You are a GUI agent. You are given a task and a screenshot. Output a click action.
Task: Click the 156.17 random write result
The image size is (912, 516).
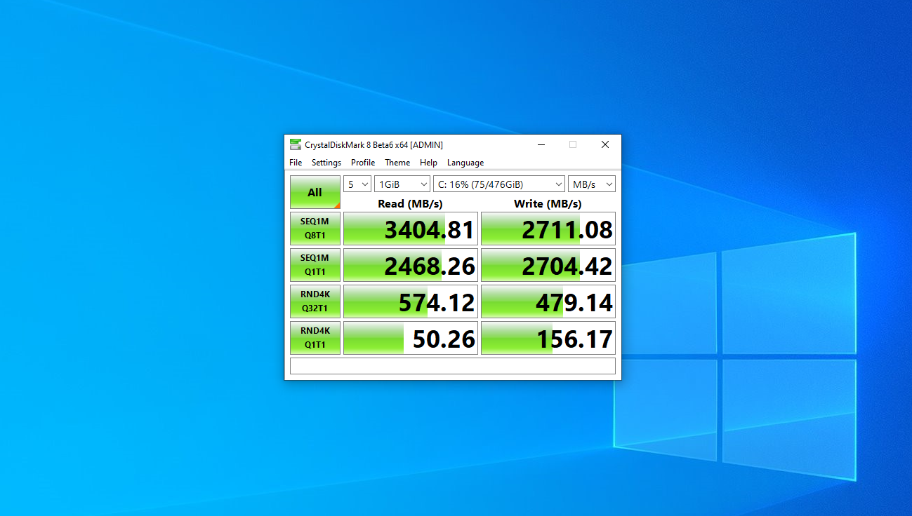[x=548, y=338]
